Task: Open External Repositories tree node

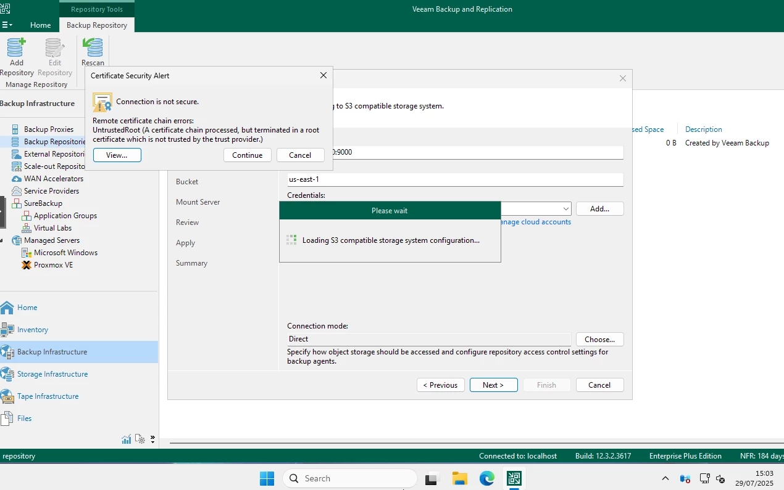Action: click(x=54, y=154)
